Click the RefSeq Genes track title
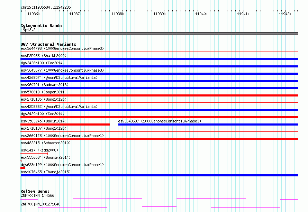The image size is (308, 212). pos(35,191)
